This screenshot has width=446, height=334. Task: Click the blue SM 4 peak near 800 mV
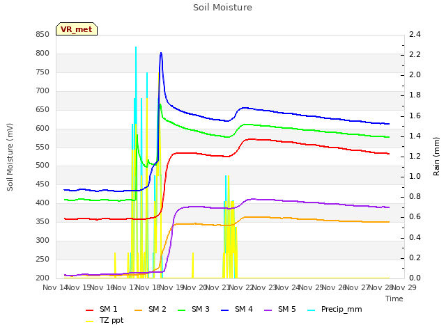click(x=161, y=53)
